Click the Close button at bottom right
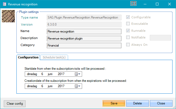Viewport: 176px width, 109px height. (x=161, y=103)
